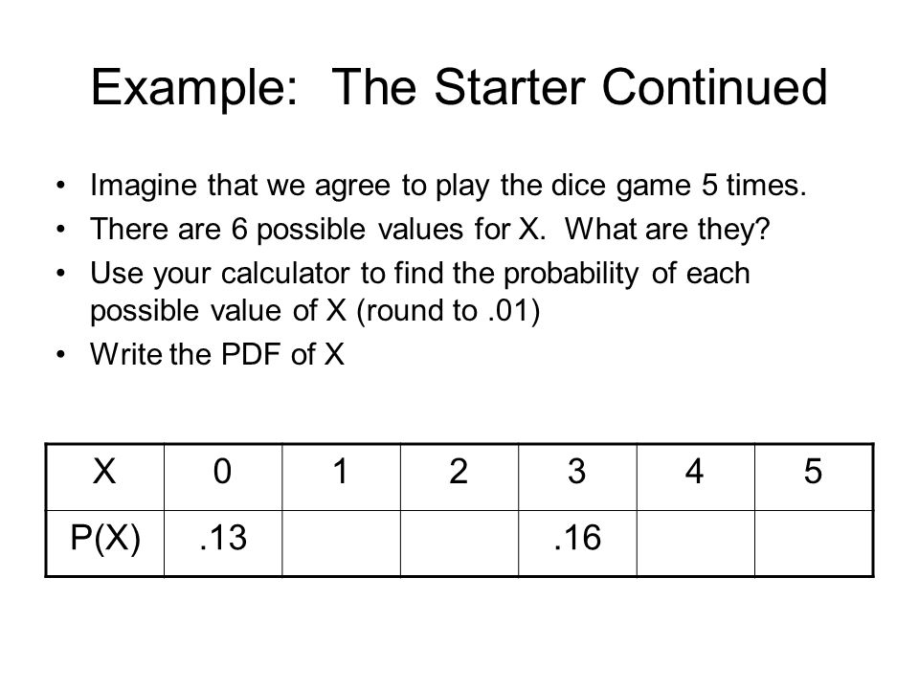The image size is (919, 689).
Task: Select the empty P(X) cell under 4
Action: click(696, 544)
